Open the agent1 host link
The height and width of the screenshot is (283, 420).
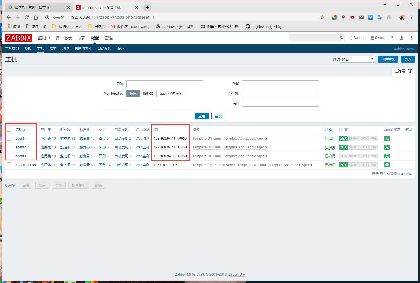point(21,139)
